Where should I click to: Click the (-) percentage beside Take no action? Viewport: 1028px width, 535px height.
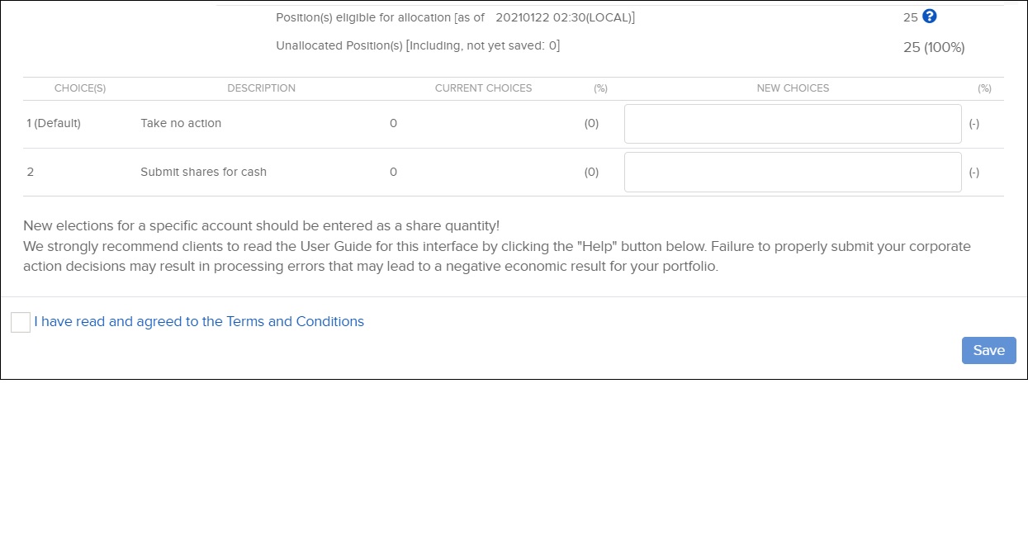point(974,124)
